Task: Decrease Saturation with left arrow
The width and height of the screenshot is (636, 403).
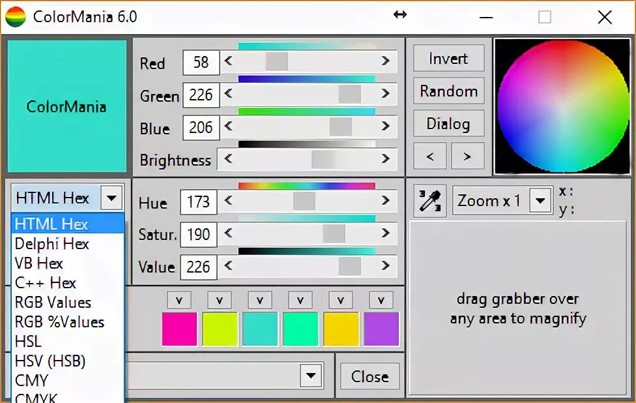Action: pos(228,233)
